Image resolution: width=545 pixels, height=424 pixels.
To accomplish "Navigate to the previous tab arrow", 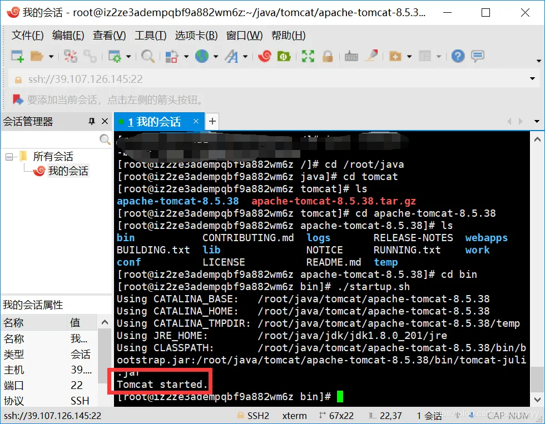I will point(509,121).
